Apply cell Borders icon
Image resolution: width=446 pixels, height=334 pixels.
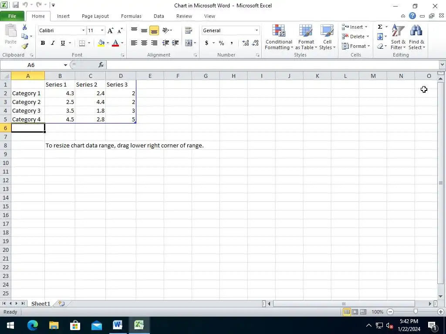coord(82,43)
